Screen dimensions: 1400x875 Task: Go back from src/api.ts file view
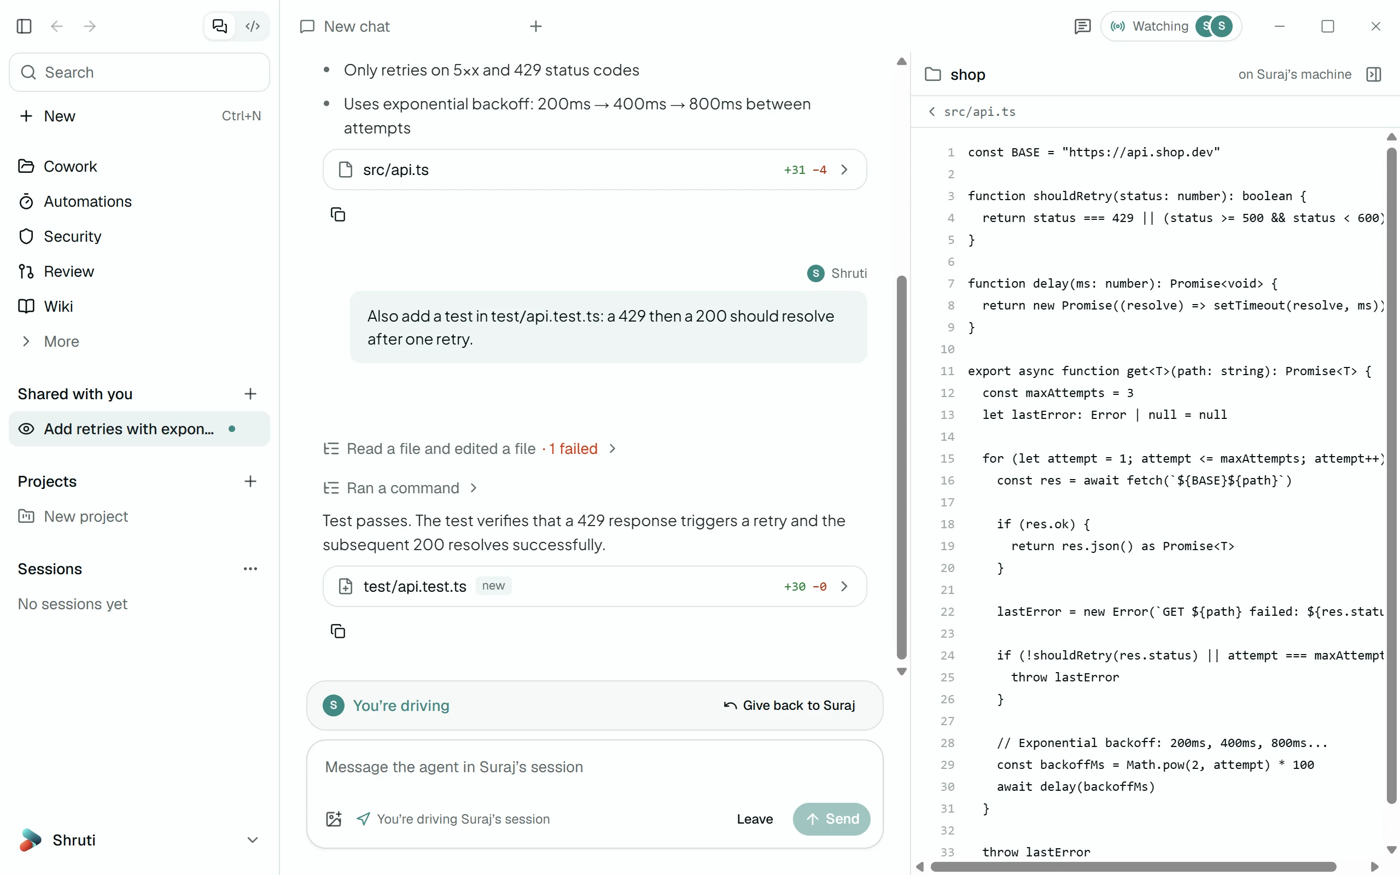[931, 112]
